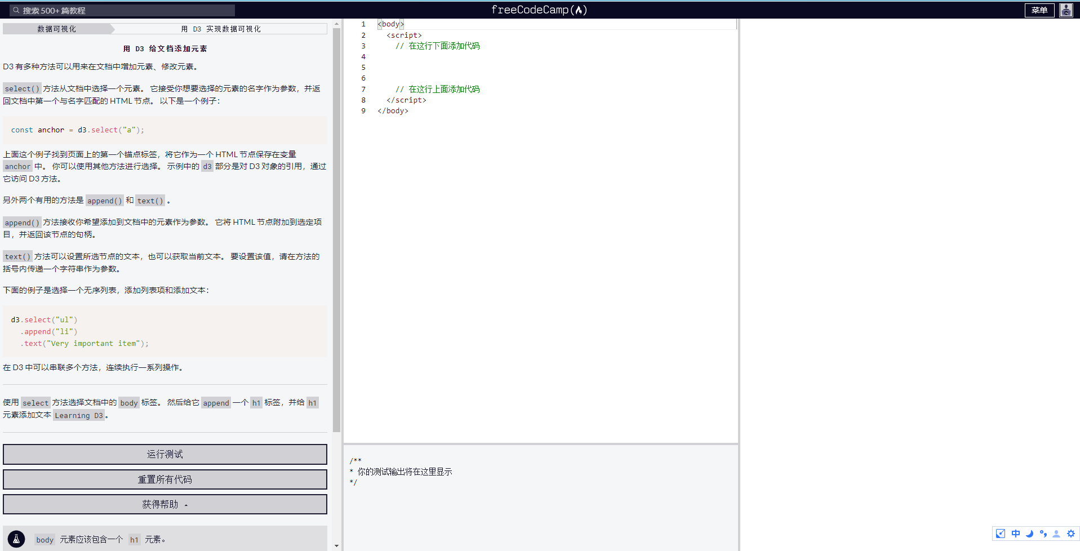Click the flask test status icon
This screenshot has height=551, width=1080.
coord(16,539)
